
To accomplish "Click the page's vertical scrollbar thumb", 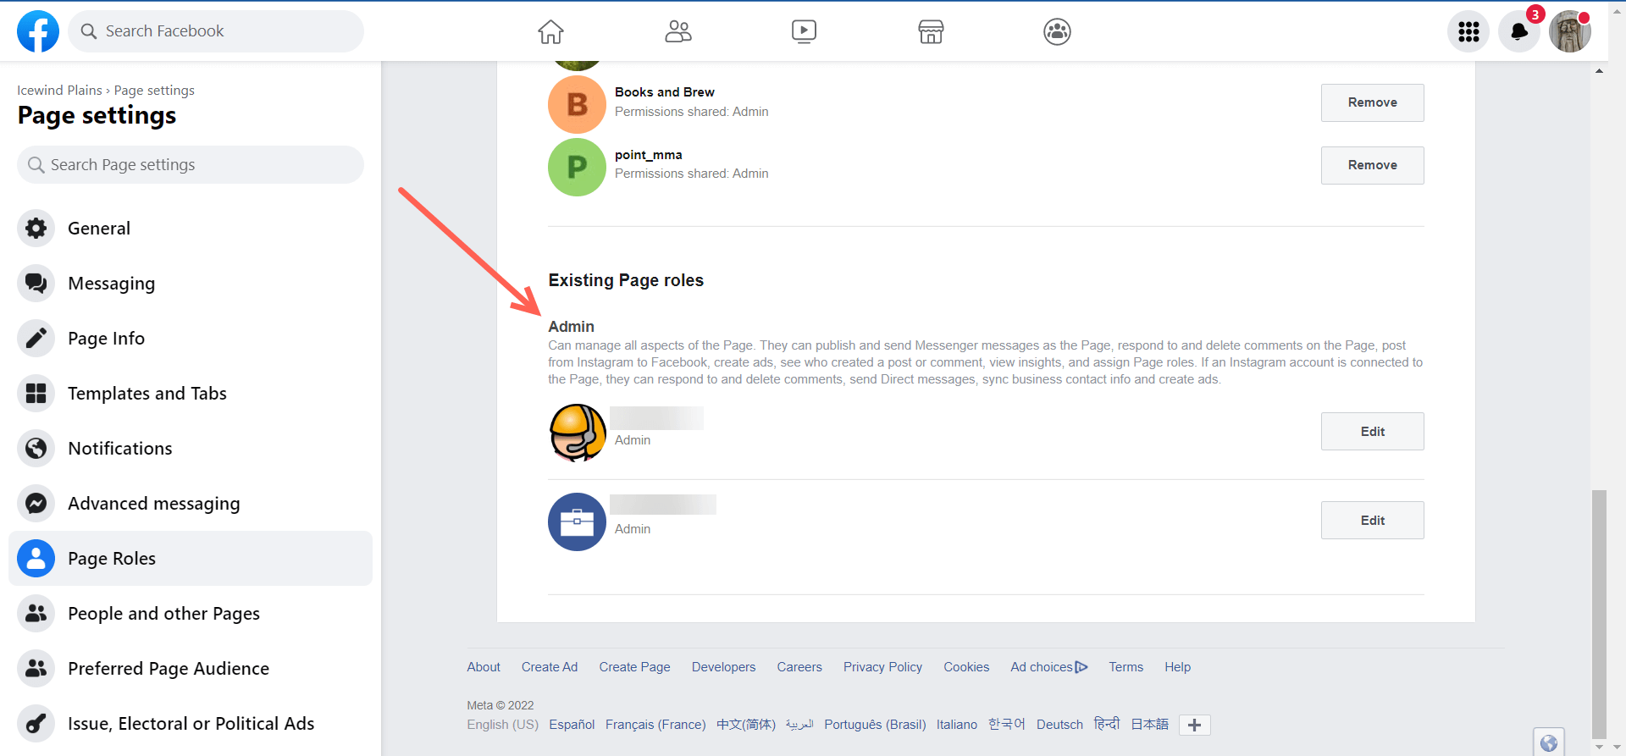I will coord(1599,614).
